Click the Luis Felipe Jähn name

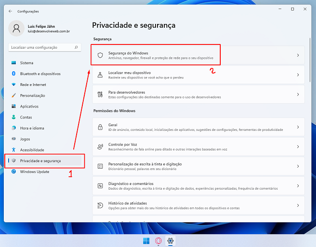(41, 26)
